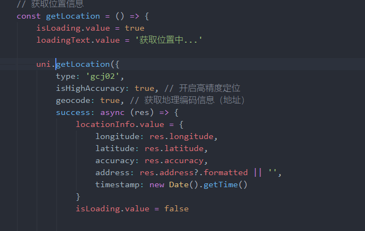Click the const keyword

pyautogui.click(x=28, y=16)
